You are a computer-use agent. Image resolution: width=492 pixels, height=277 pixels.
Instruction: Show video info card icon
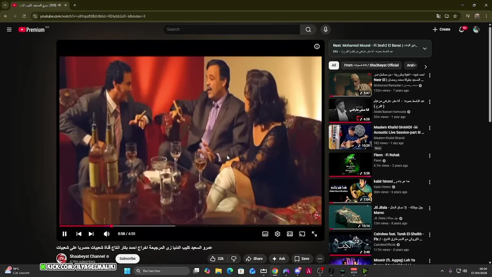(x=317, y=47)
